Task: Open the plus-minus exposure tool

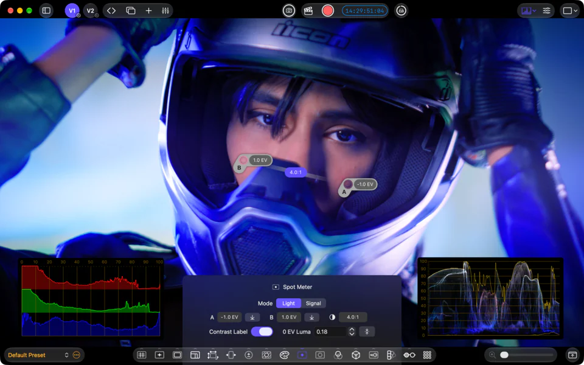Action: click(x=248, y=355)
